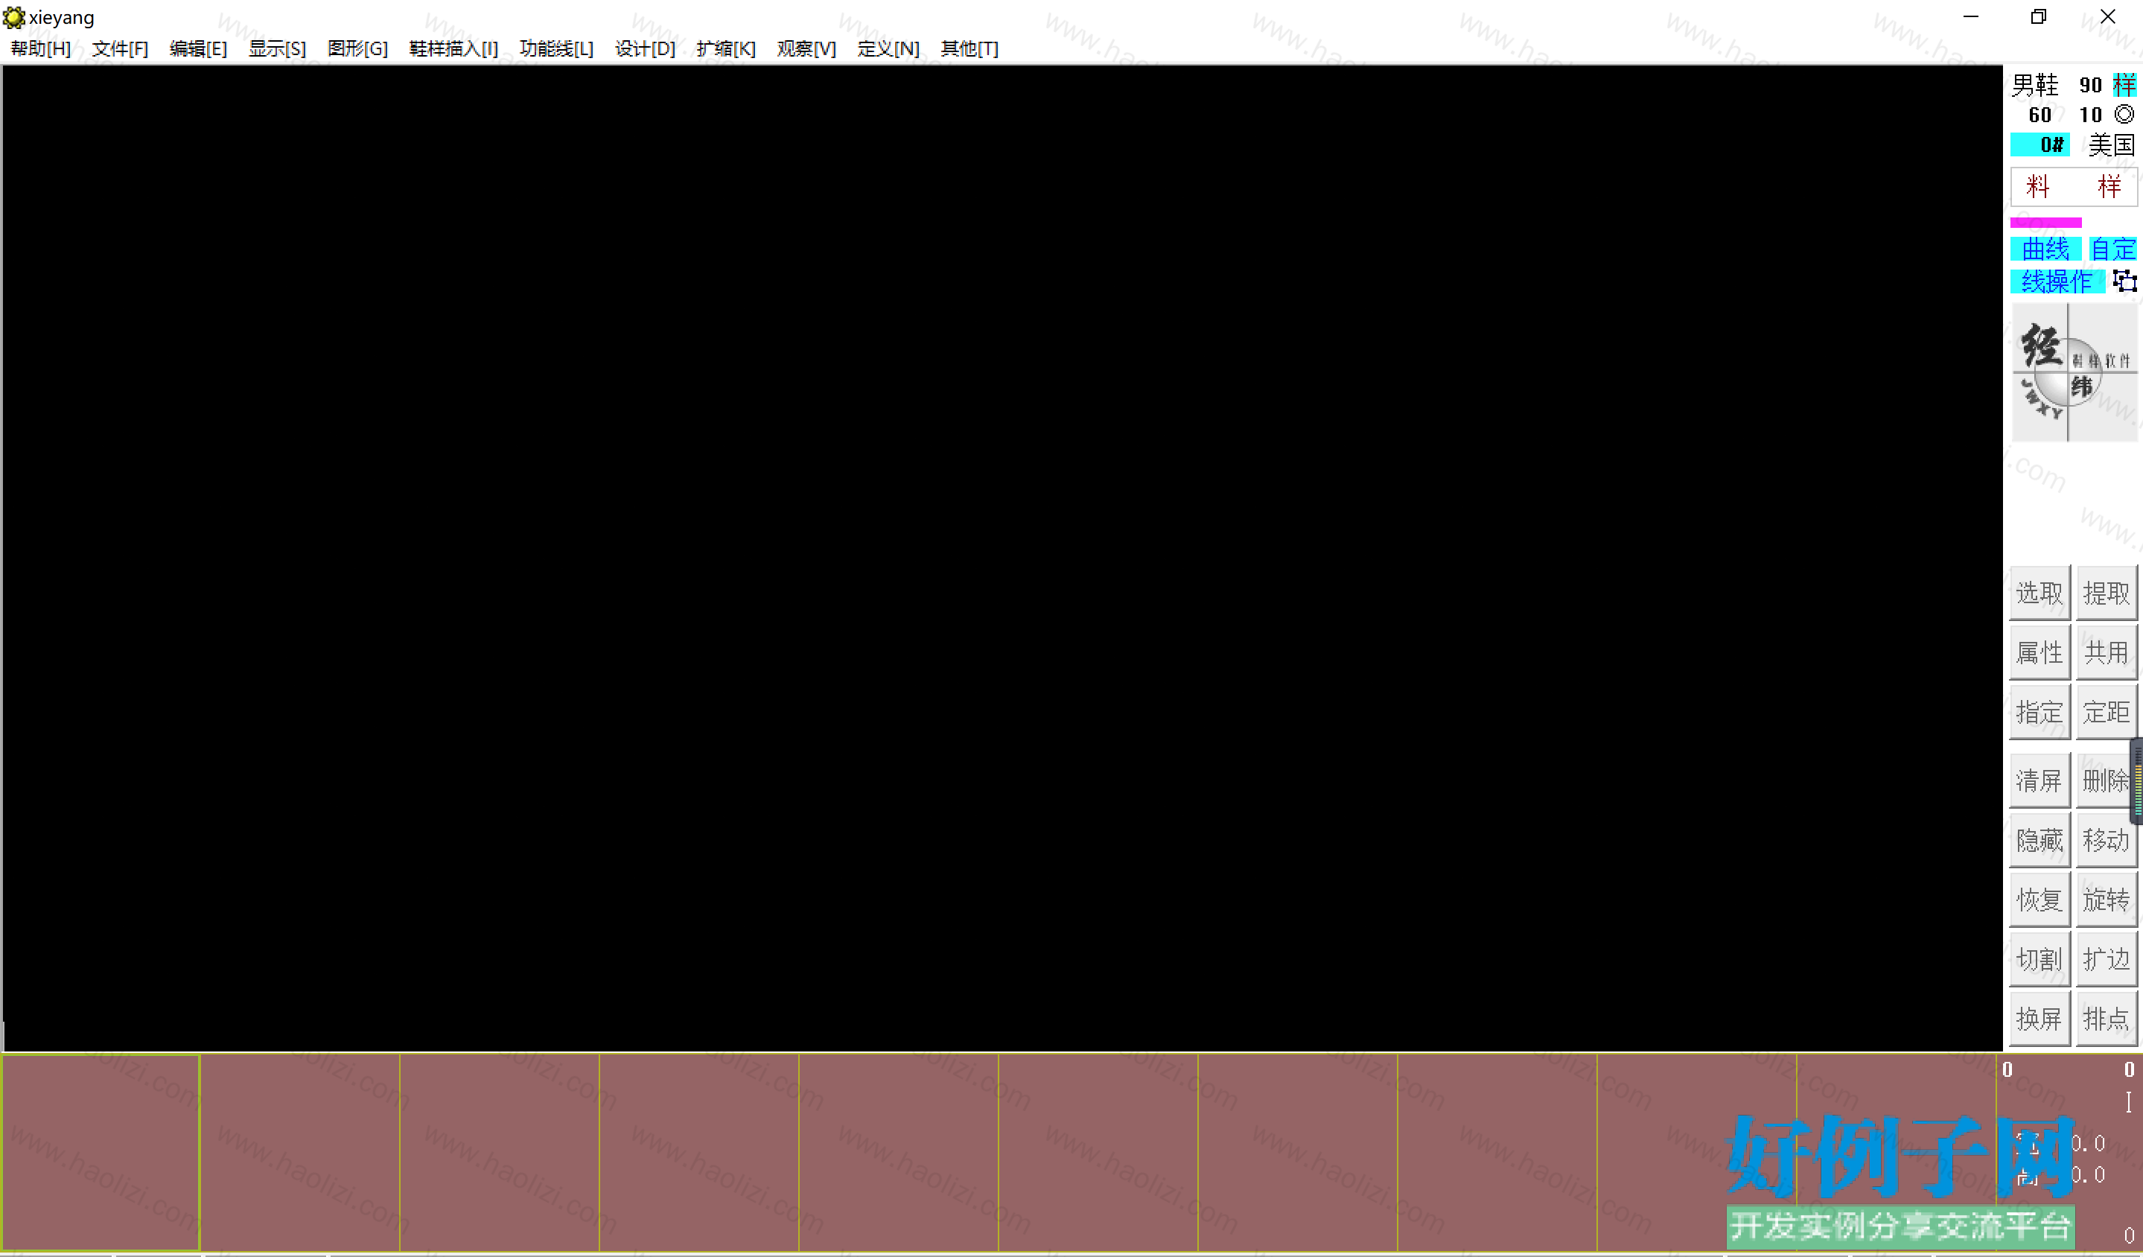Select 样 in the bordered box

[x=2109, y=186]
